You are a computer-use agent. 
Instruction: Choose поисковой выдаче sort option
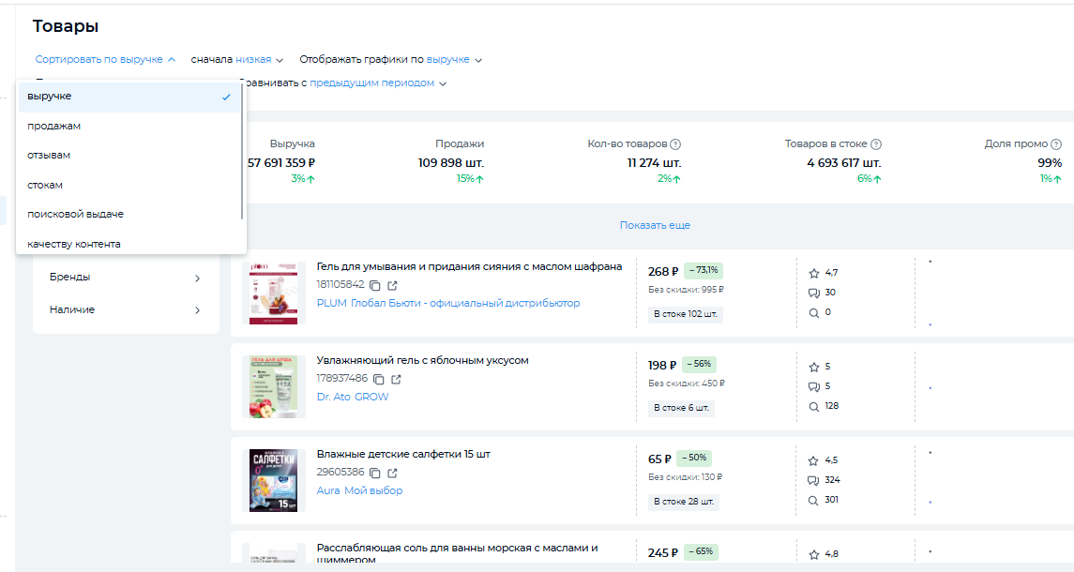coord(75,214)
